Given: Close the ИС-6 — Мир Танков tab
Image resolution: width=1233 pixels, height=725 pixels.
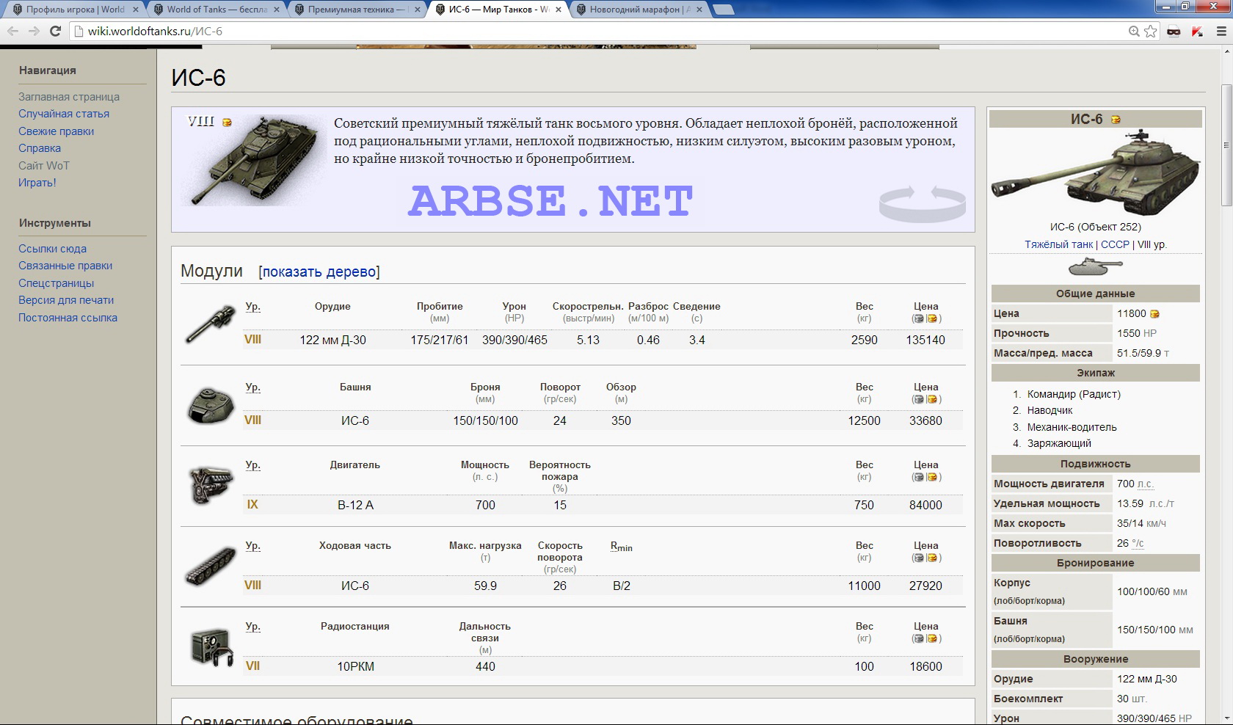Looking at the screenshot, I should (x=558, y=10).
